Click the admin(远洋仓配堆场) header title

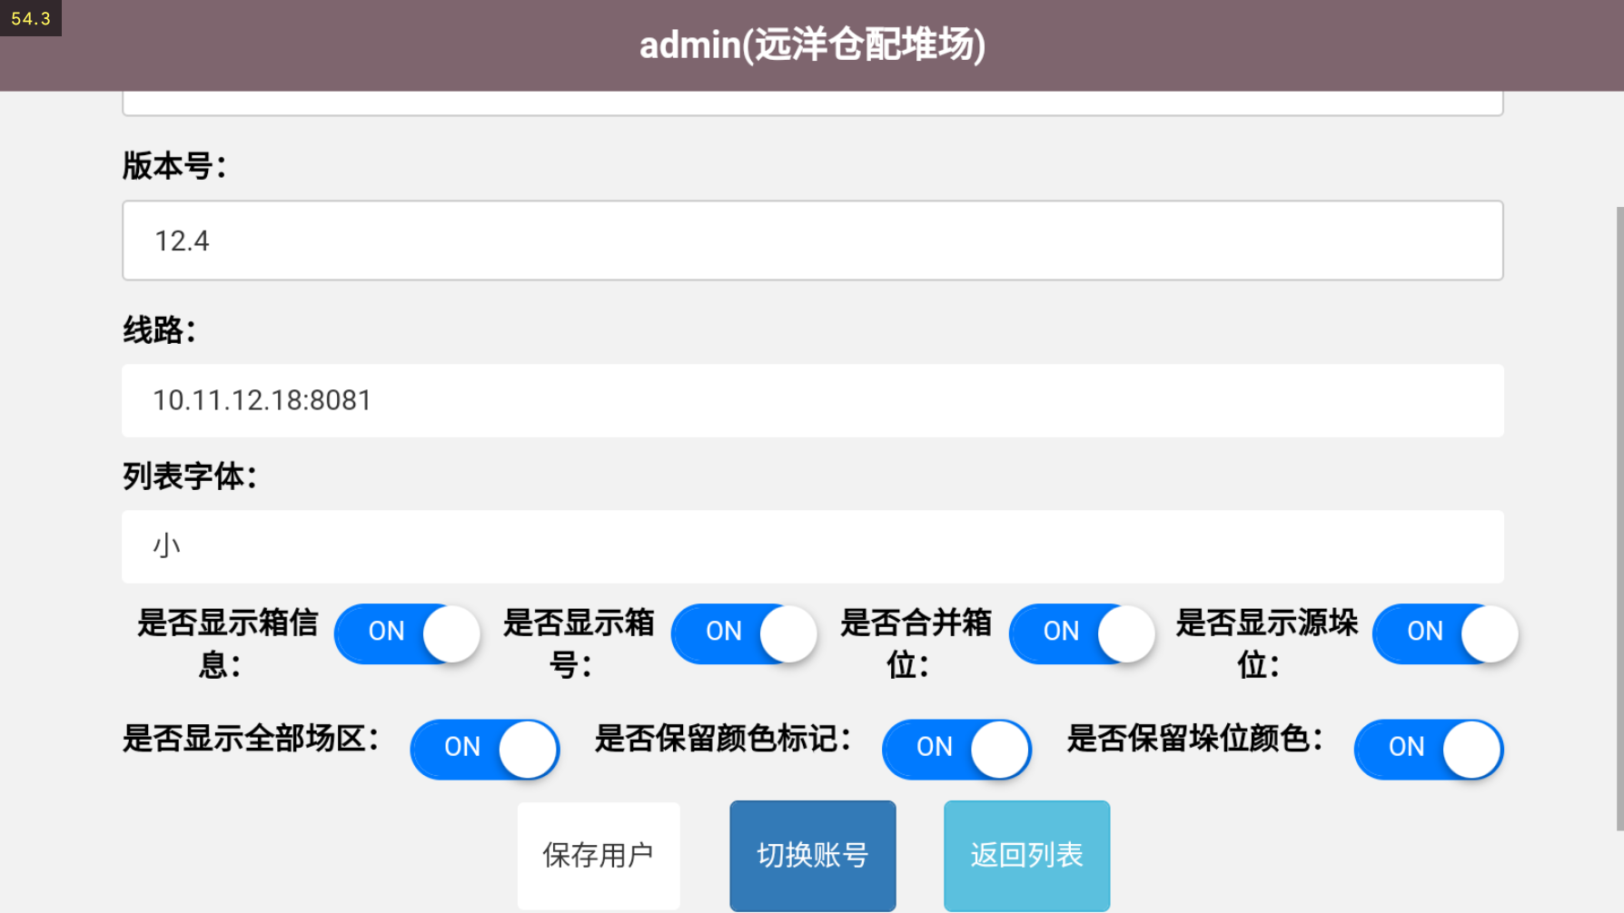[812, 45]
